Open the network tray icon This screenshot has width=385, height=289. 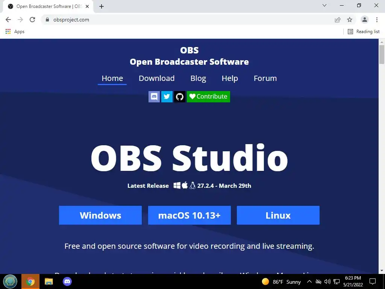click(x=336, y=281)
